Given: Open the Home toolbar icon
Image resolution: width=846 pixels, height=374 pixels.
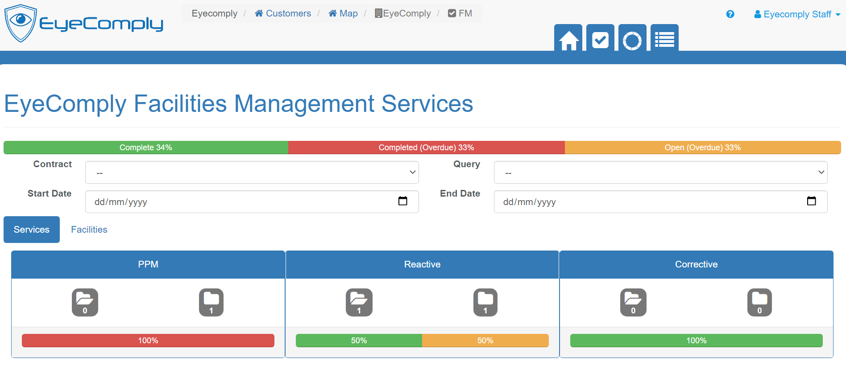Looking at the screenshot, I should (568, 38).
